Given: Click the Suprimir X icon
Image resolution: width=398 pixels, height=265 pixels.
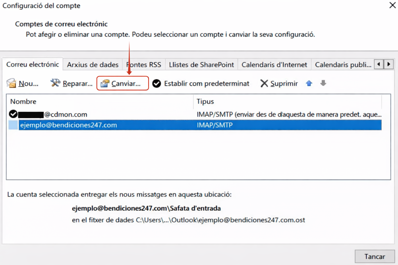Looking at the screenshot, I should point(264,83).
